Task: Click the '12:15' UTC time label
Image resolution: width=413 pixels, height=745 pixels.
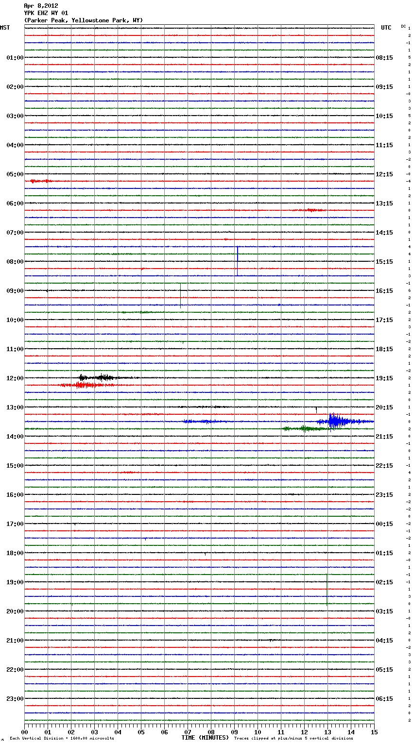Action: 384,174
